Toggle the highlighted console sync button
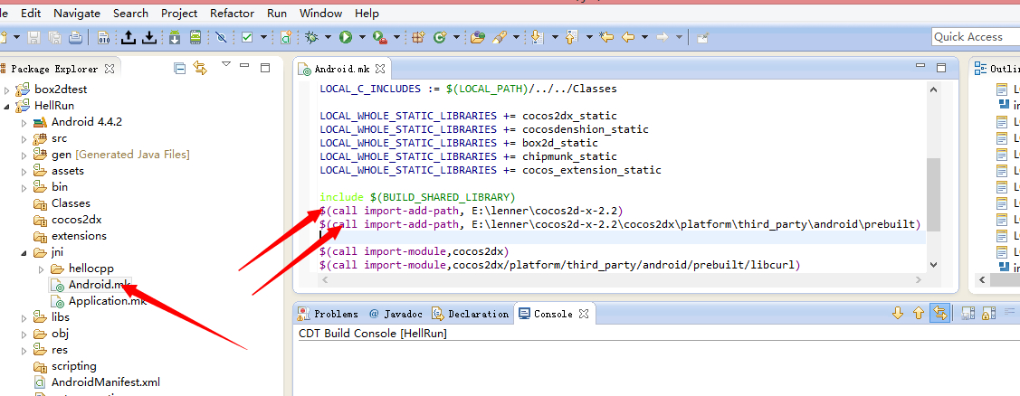 940,313
